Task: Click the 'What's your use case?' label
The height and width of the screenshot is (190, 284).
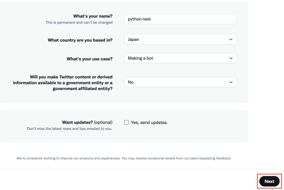Action: point(90,59)
